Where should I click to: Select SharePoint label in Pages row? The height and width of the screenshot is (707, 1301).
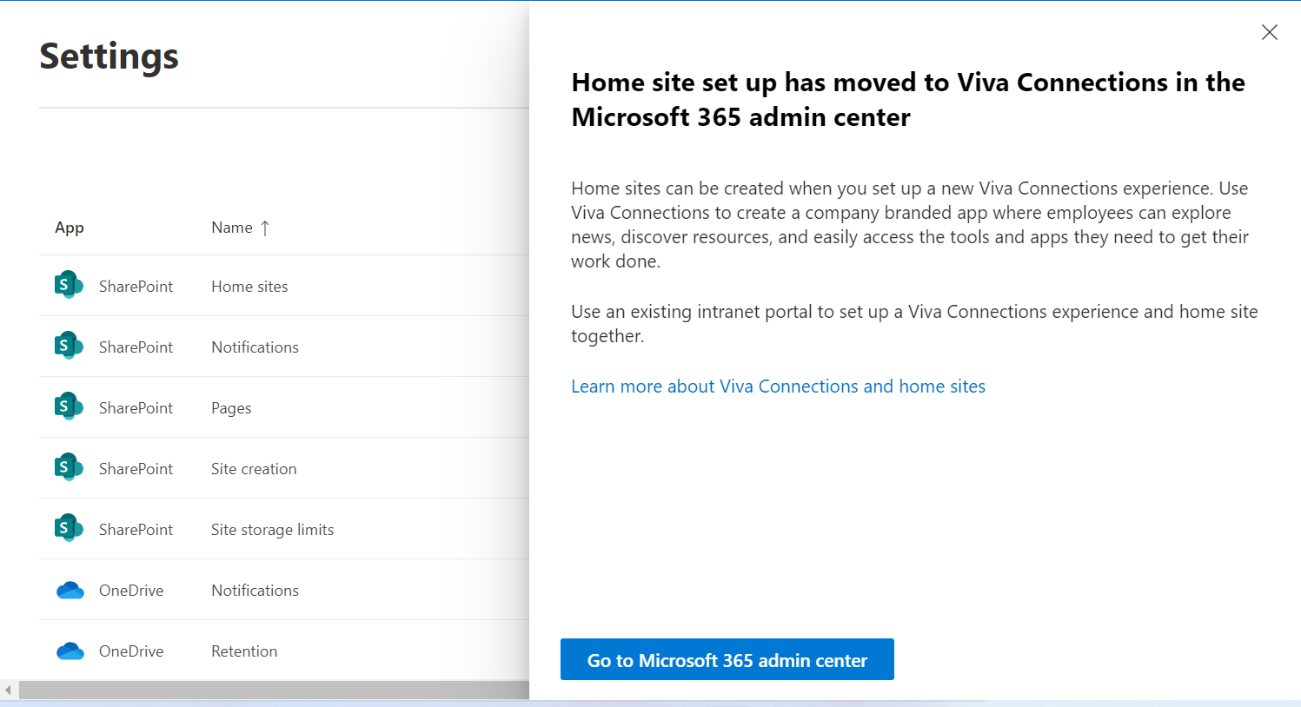[x=136, y=408]
